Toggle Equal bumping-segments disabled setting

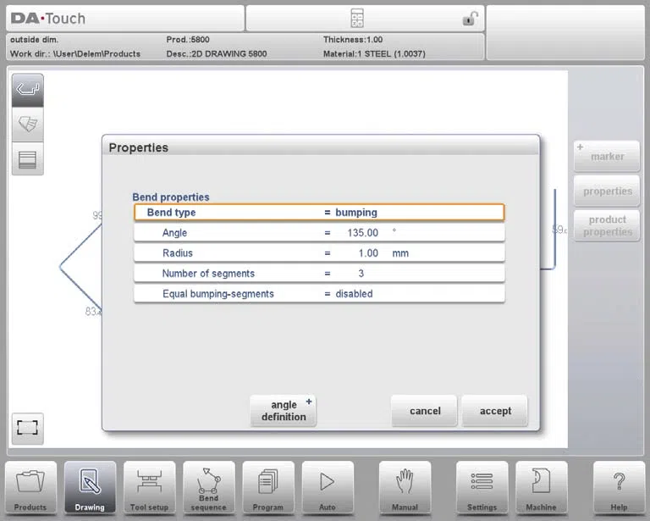pos(319,294)
